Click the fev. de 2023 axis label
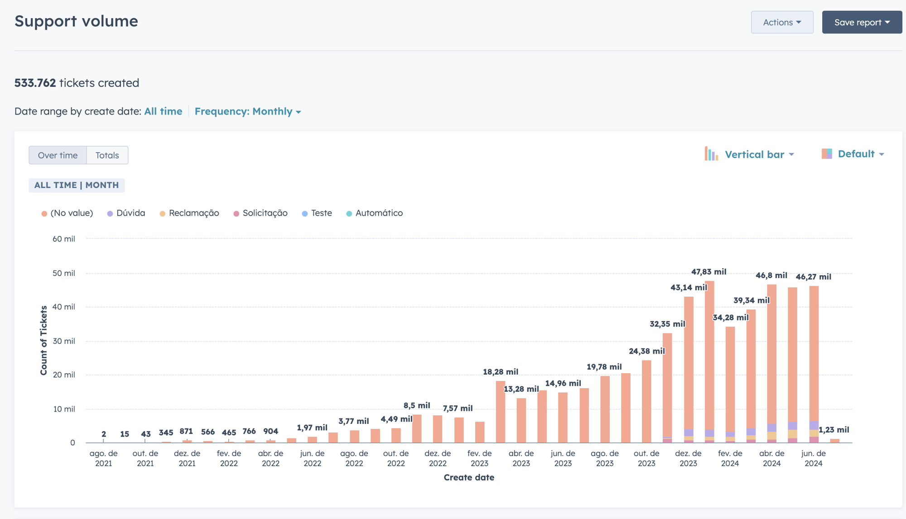The image size is (906, 519). (x=479, y=458)
